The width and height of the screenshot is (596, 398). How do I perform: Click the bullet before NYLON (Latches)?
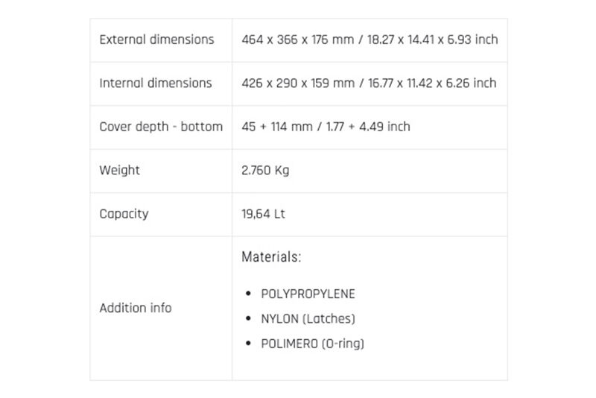(248, 318)
